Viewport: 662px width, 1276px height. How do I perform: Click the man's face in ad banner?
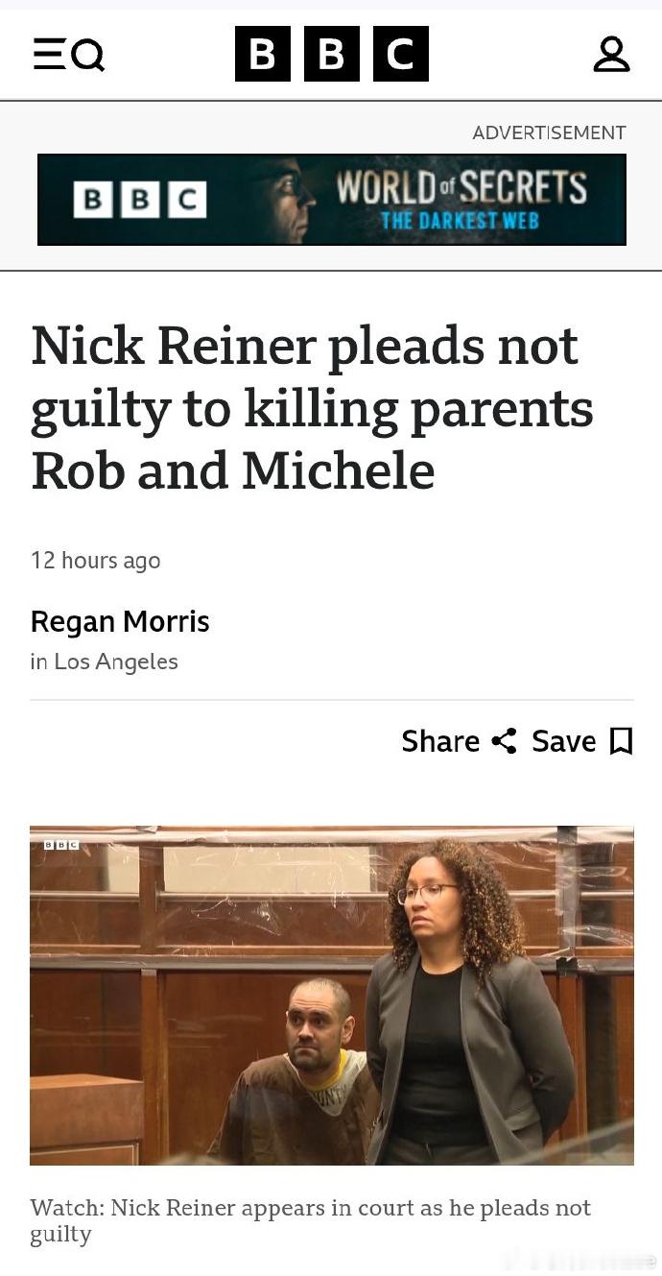(287, 200)
